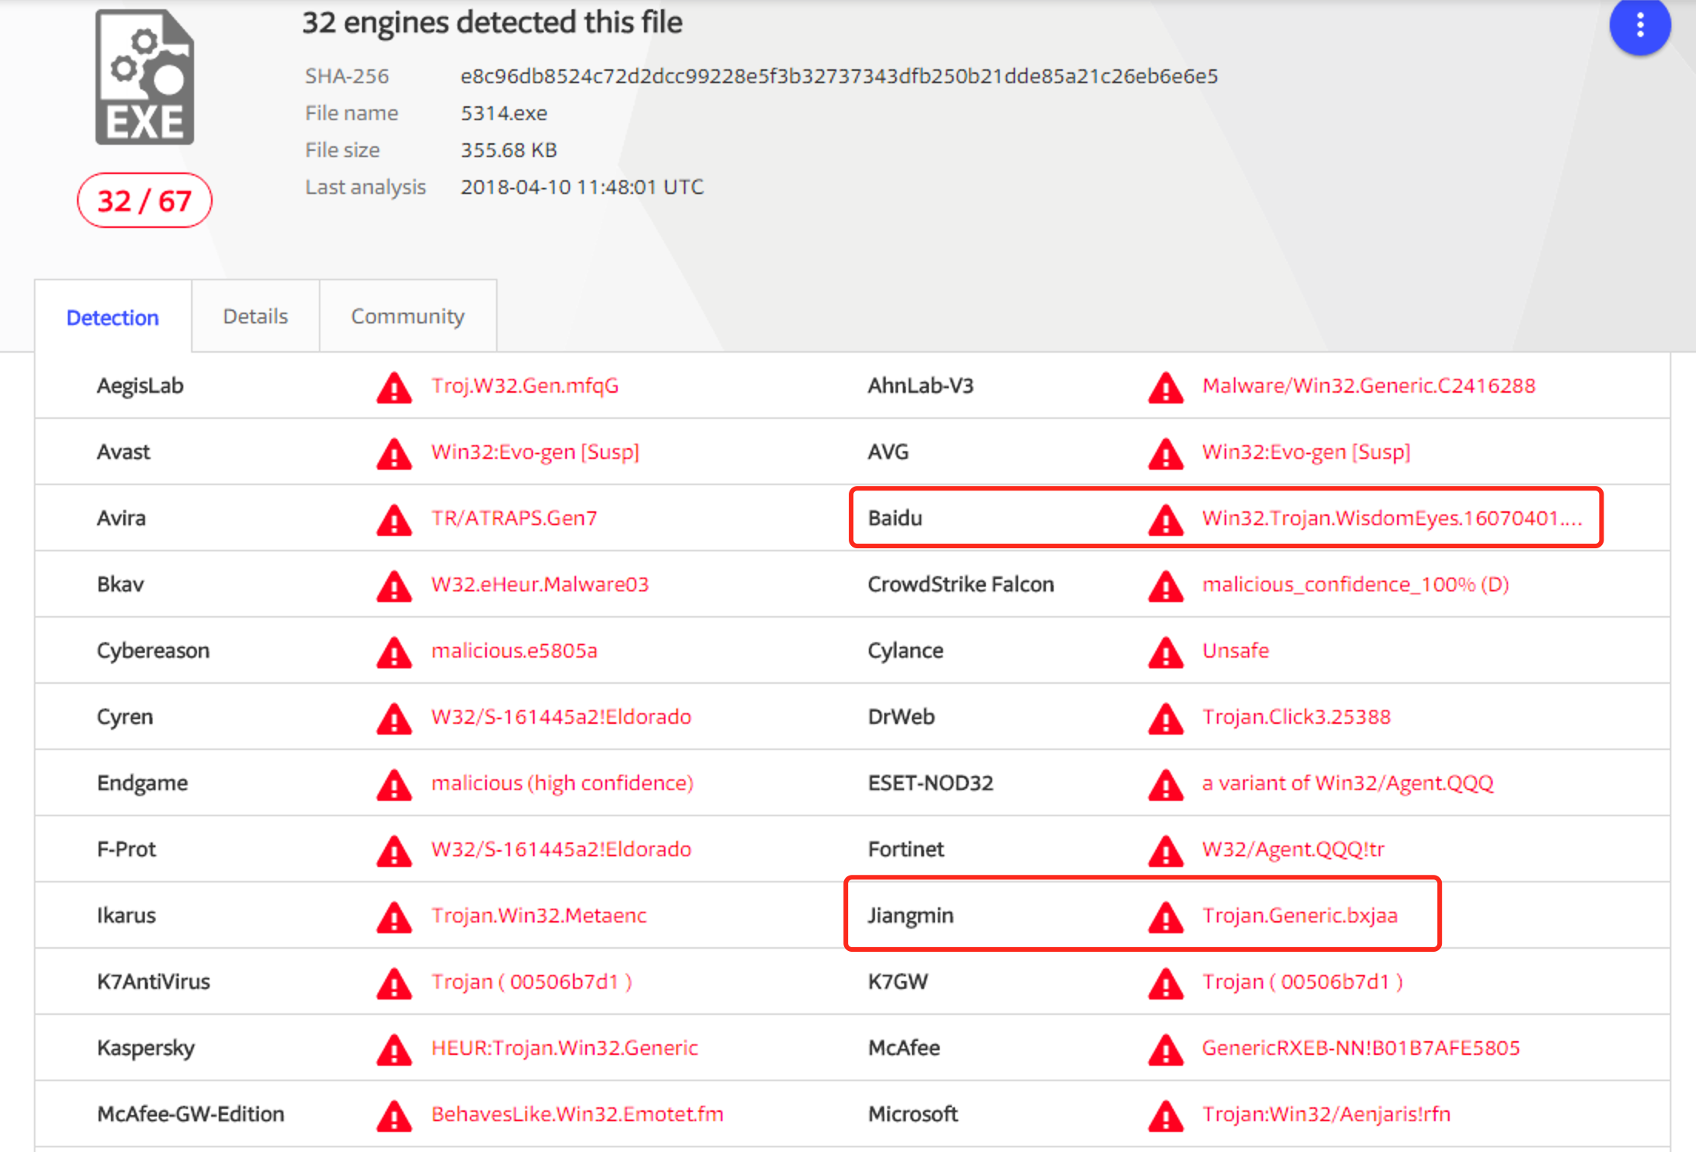Click the warning icon next to Baidu

click(1165, 520)
